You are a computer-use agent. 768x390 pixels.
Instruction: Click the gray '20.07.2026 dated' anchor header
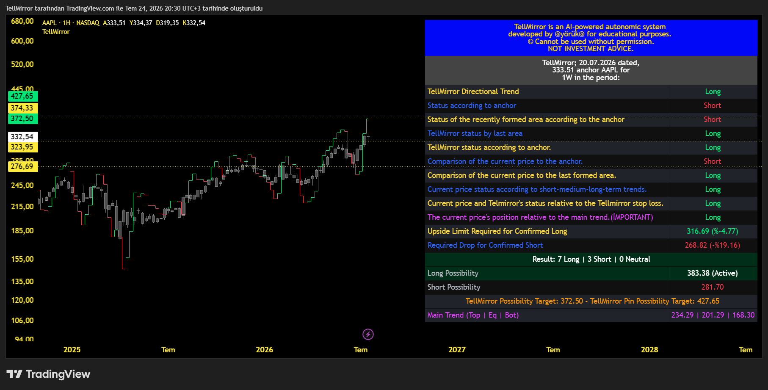[x=591, y=70]
